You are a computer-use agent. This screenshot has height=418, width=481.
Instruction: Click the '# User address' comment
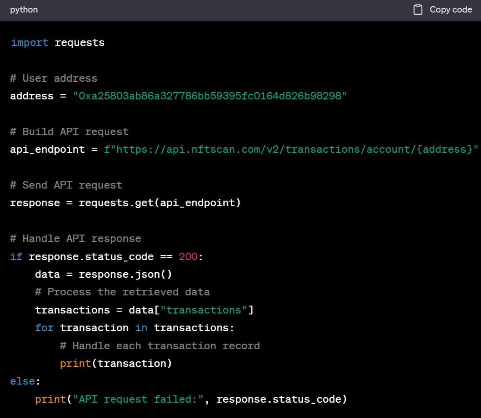pos(53,78)
